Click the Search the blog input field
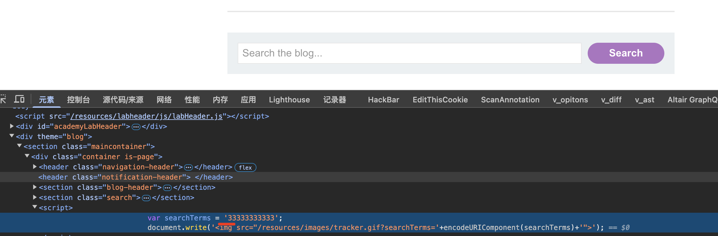Viewport: 718px width, 236px height. click(409, 53)
